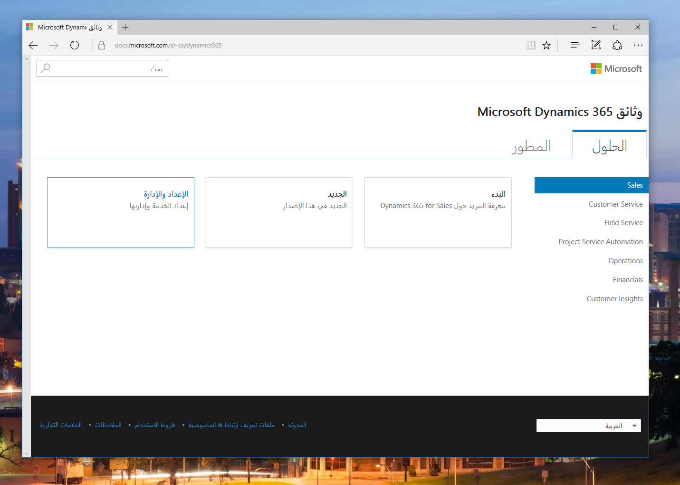
Task: Select Operations in the side menu
Action: (625, 261)
